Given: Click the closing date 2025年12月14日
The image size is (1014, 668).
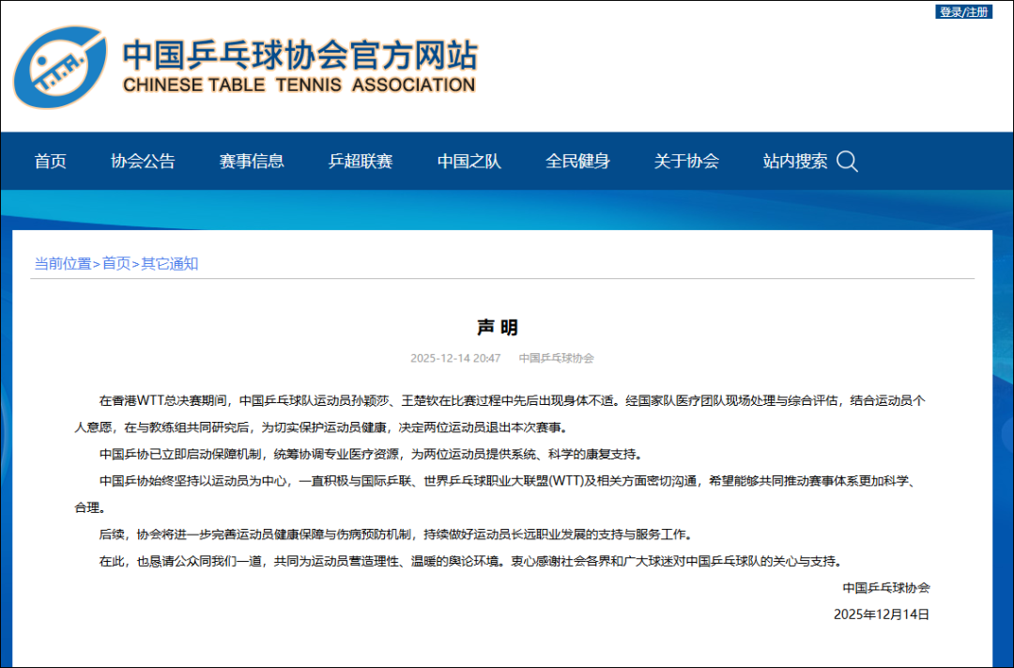Looking at the screenshot, I should (882, 615).
